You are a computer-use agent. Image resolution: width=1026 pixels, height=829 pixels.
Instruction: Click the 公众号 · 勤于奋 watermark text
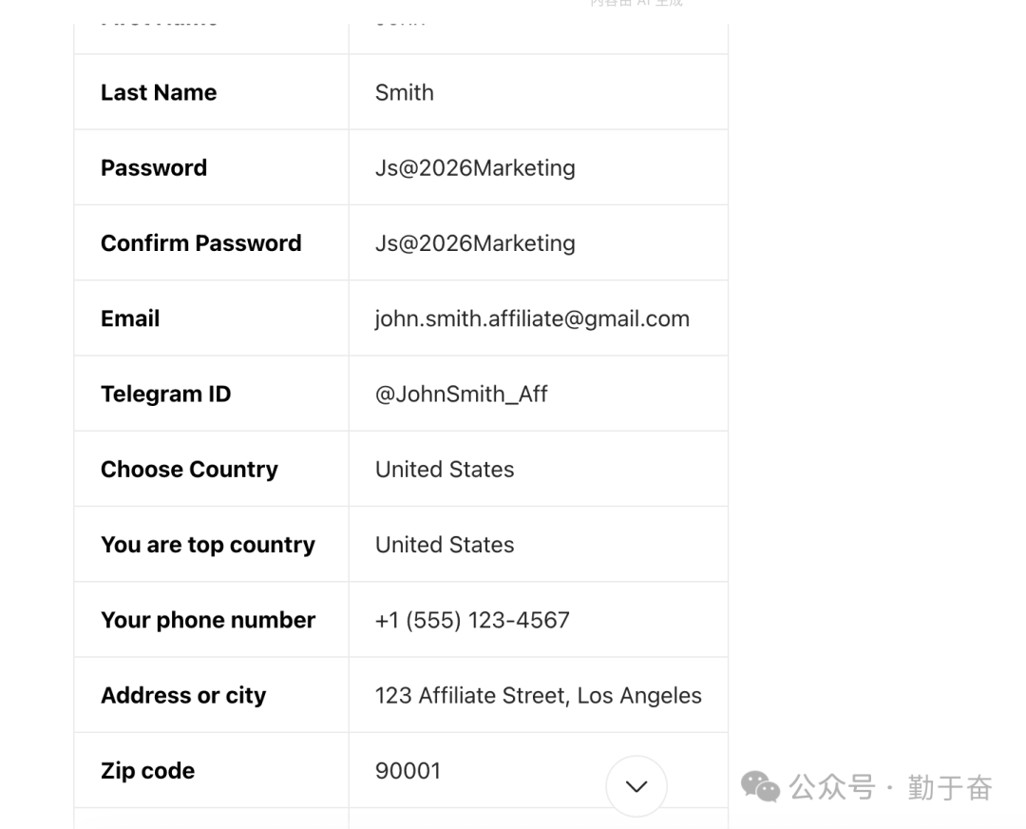tap(891, 787)
